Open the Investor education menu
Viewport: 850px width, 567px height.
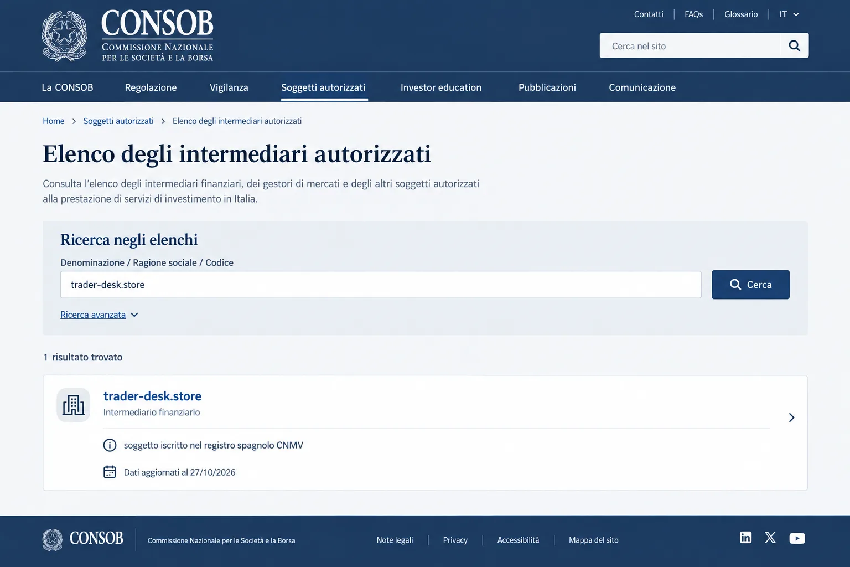pyautogui.click(x=441, y=87)
